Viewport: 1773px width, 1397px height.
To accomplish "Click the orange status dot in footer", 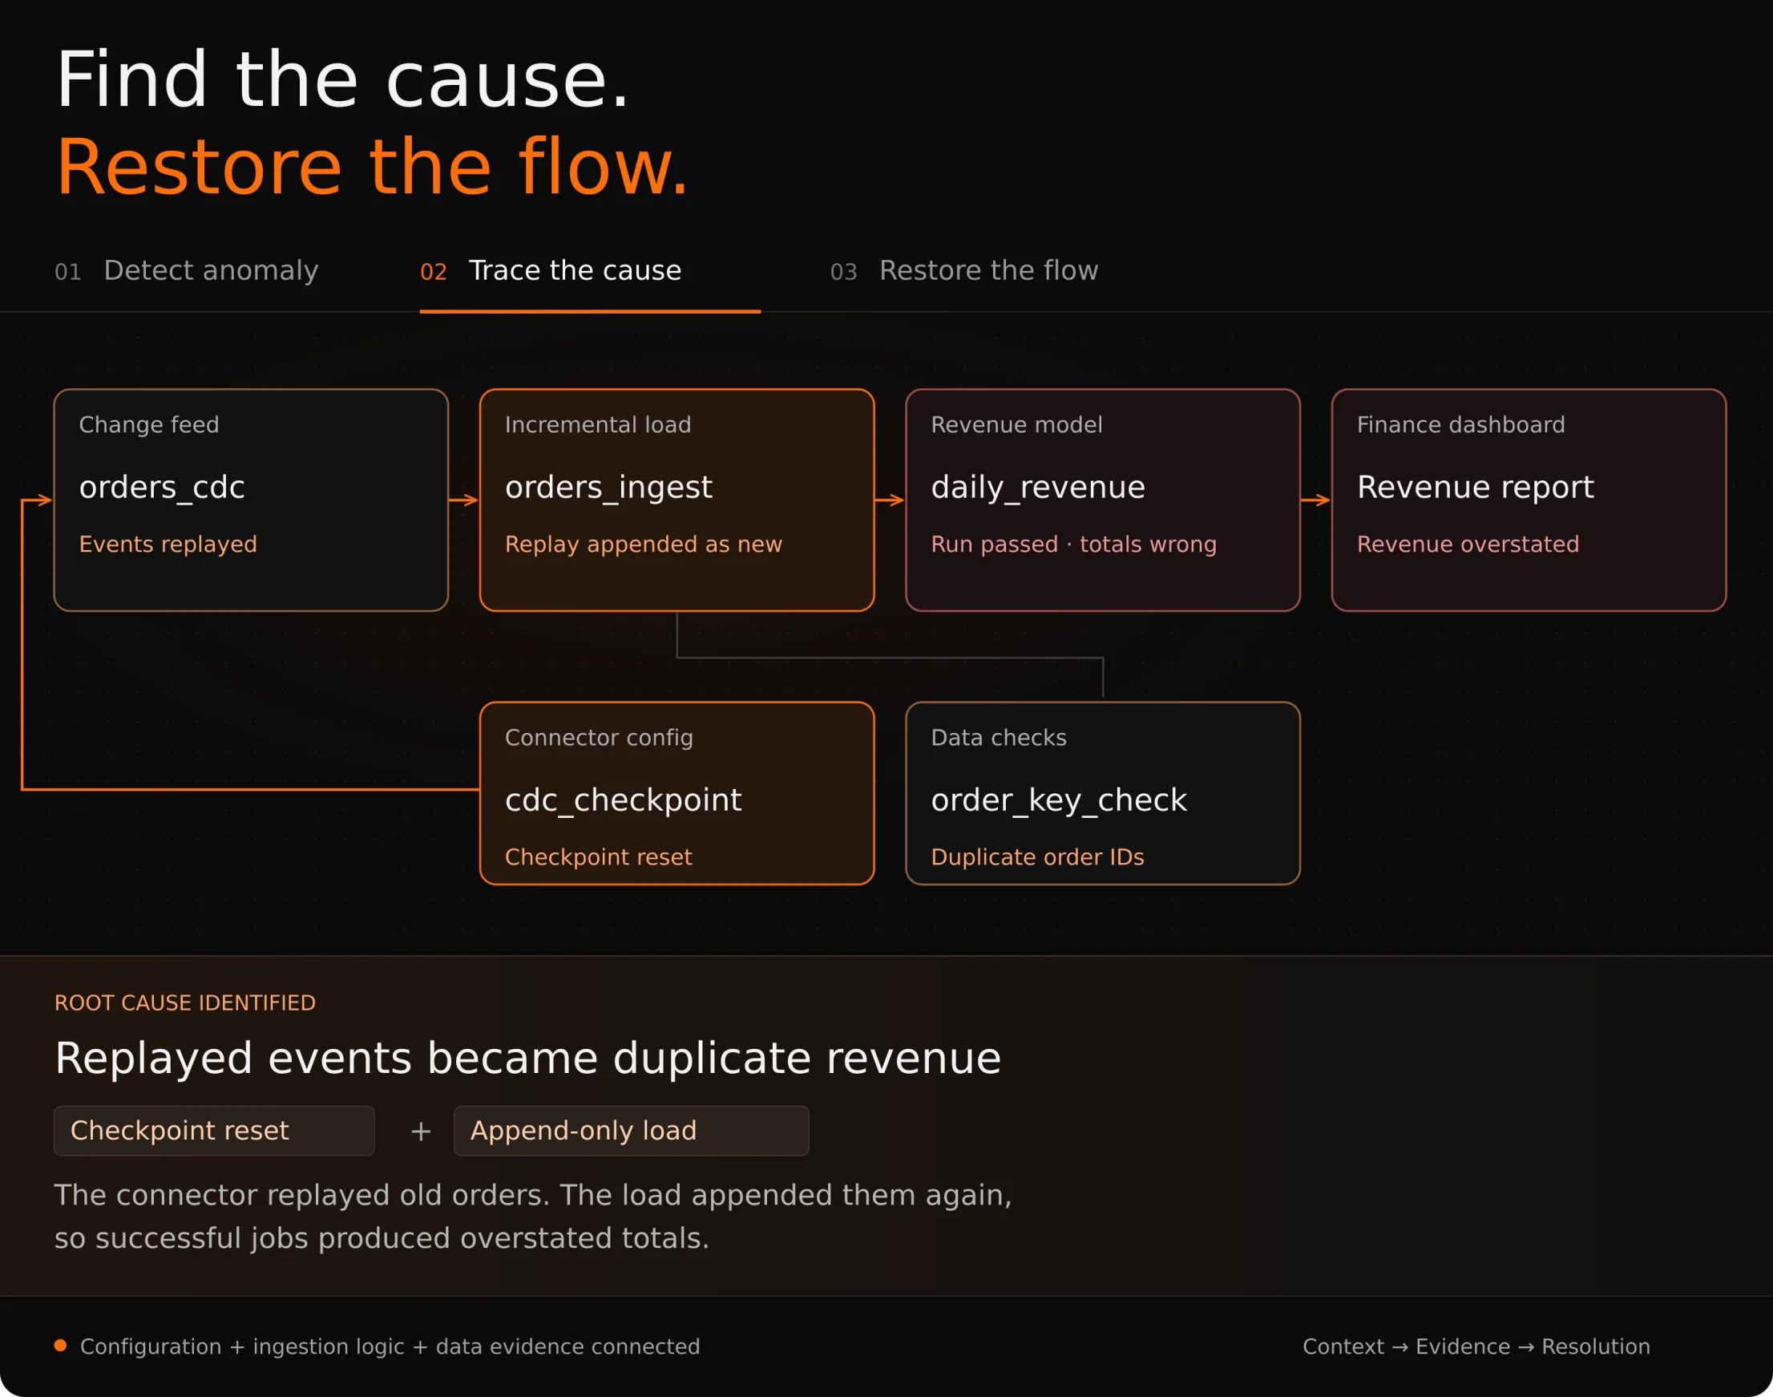I will (60, 1346).
